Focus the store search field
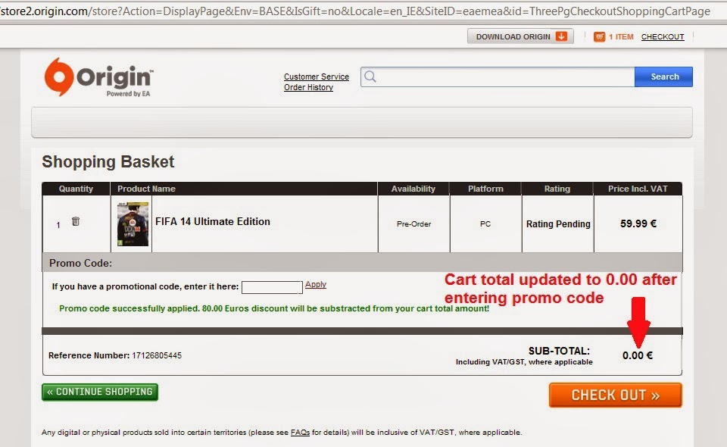727x447 pixels. point(498,77)
